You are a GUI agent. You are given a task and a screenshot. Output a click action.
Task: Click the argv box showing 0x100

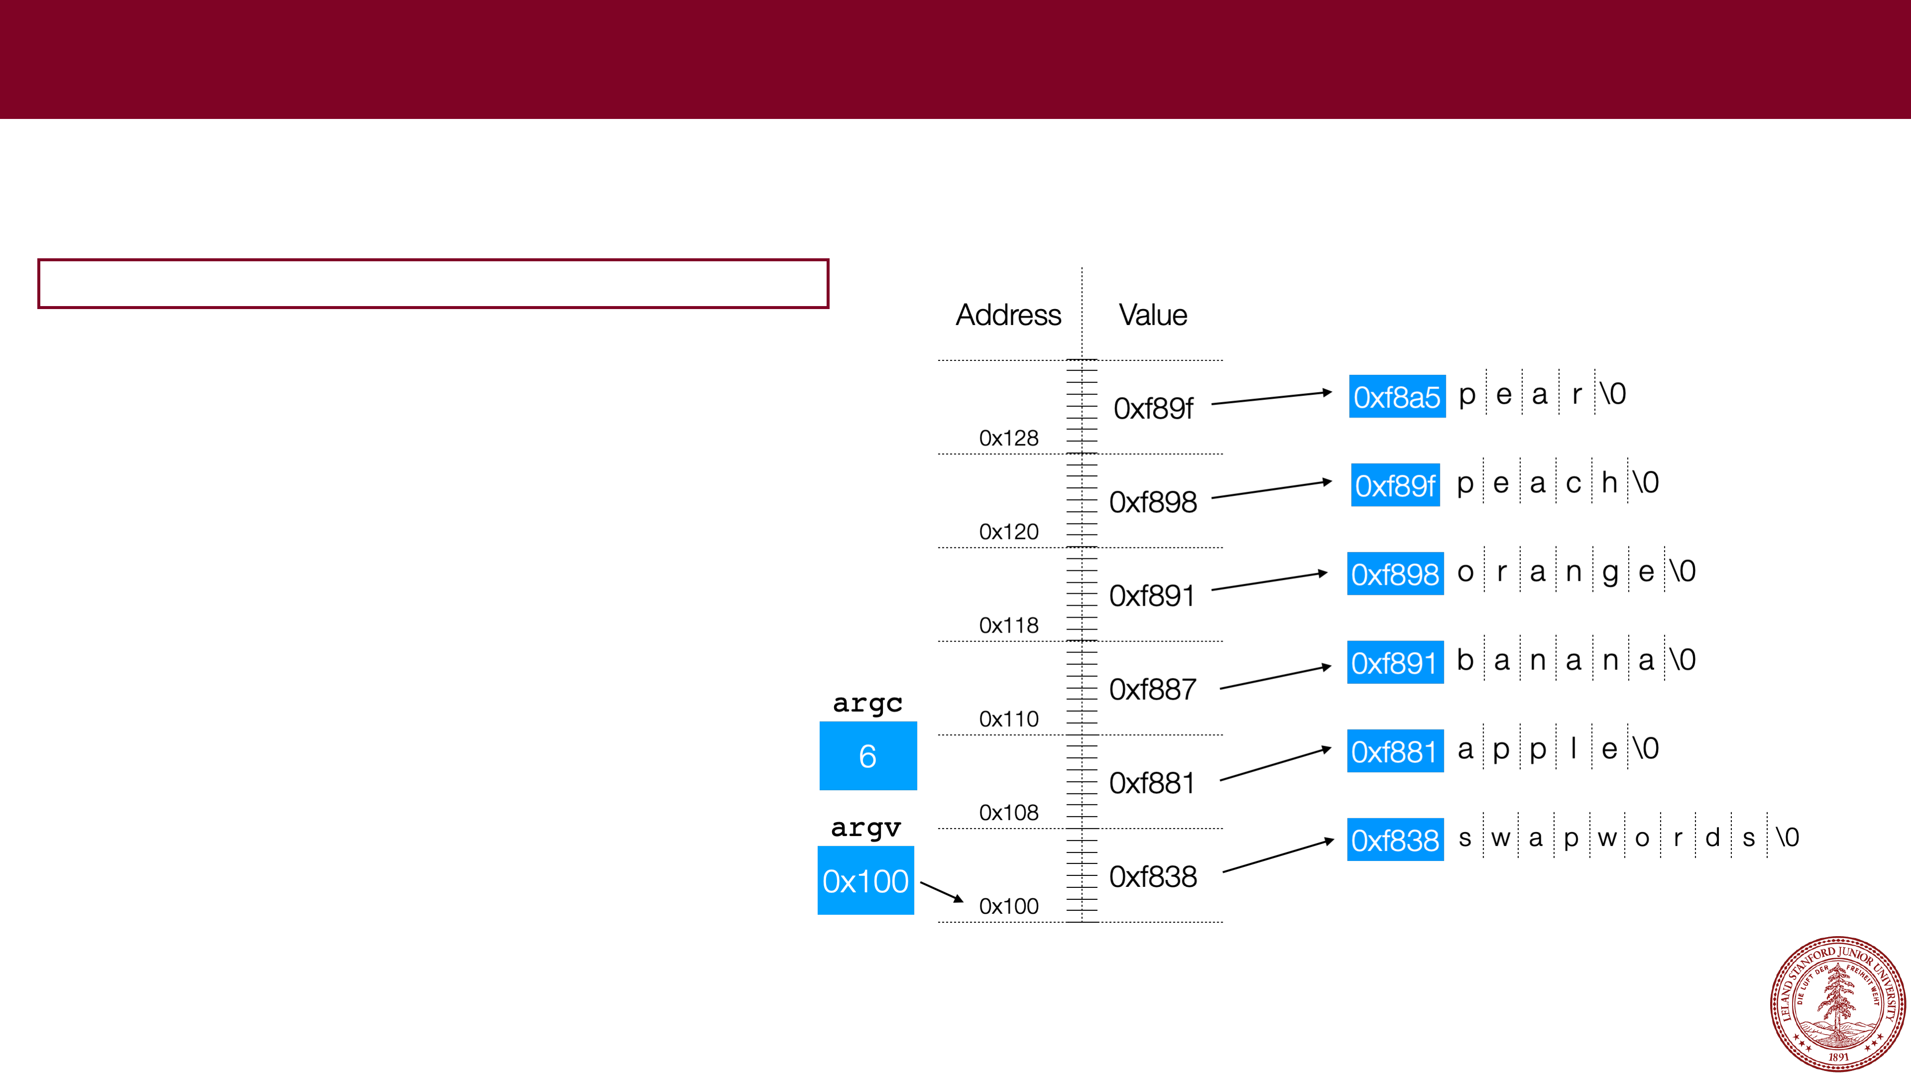point(865,880)
